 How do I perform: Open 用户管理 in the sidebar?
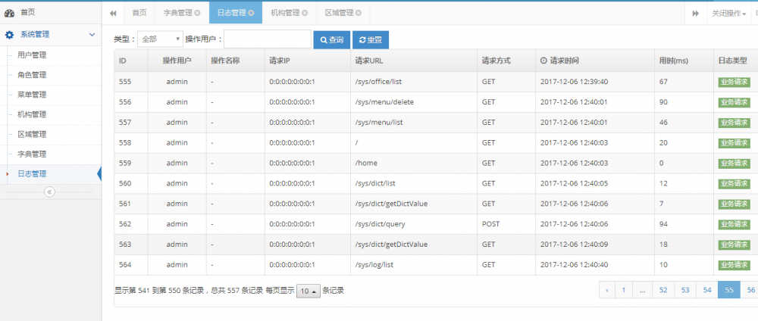51,55
